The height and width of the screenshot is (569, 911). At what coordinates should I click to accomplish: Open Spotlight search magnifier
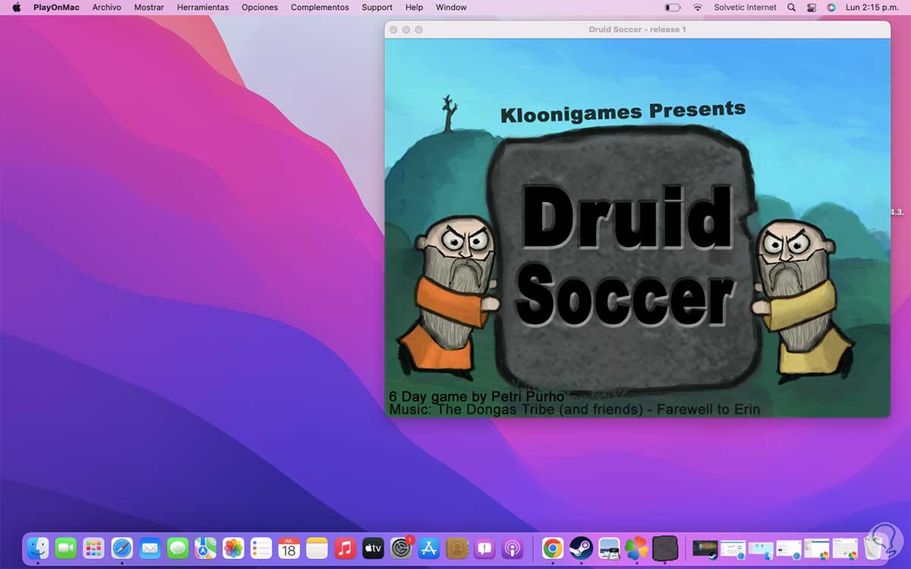[x=792, y=7]
